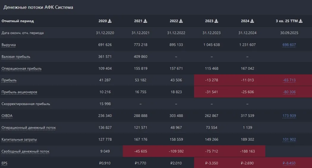This screenshot has height=168, width=312.
Task: Download the 3 кв. 25 TTM report
Action: (301, 21)
